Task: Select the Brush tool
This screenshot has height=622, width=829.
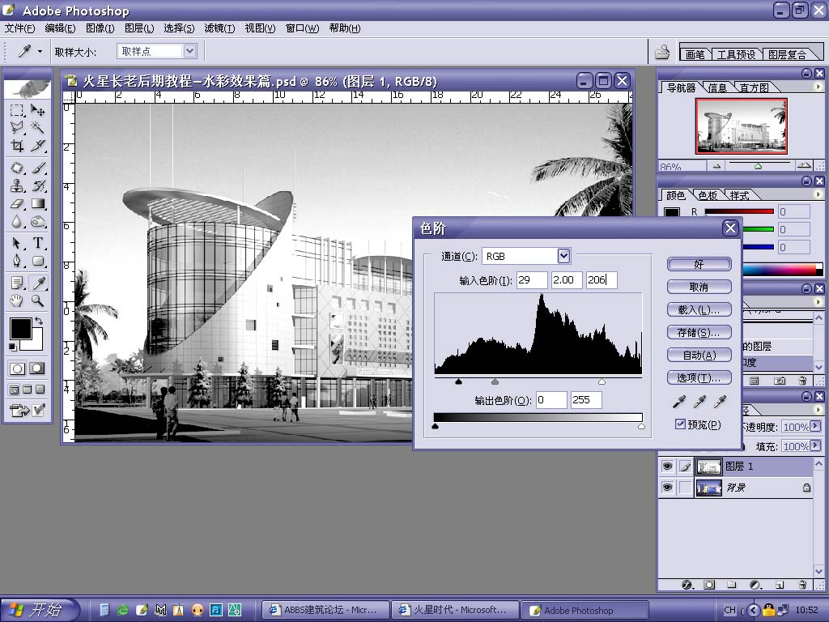Action: click(37, 168)
